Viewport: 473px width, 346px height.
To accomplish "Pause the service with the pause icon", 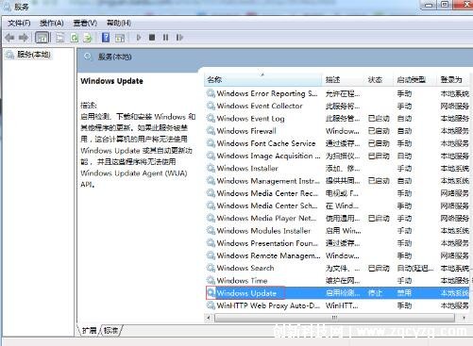I will [x=165, y=38].
